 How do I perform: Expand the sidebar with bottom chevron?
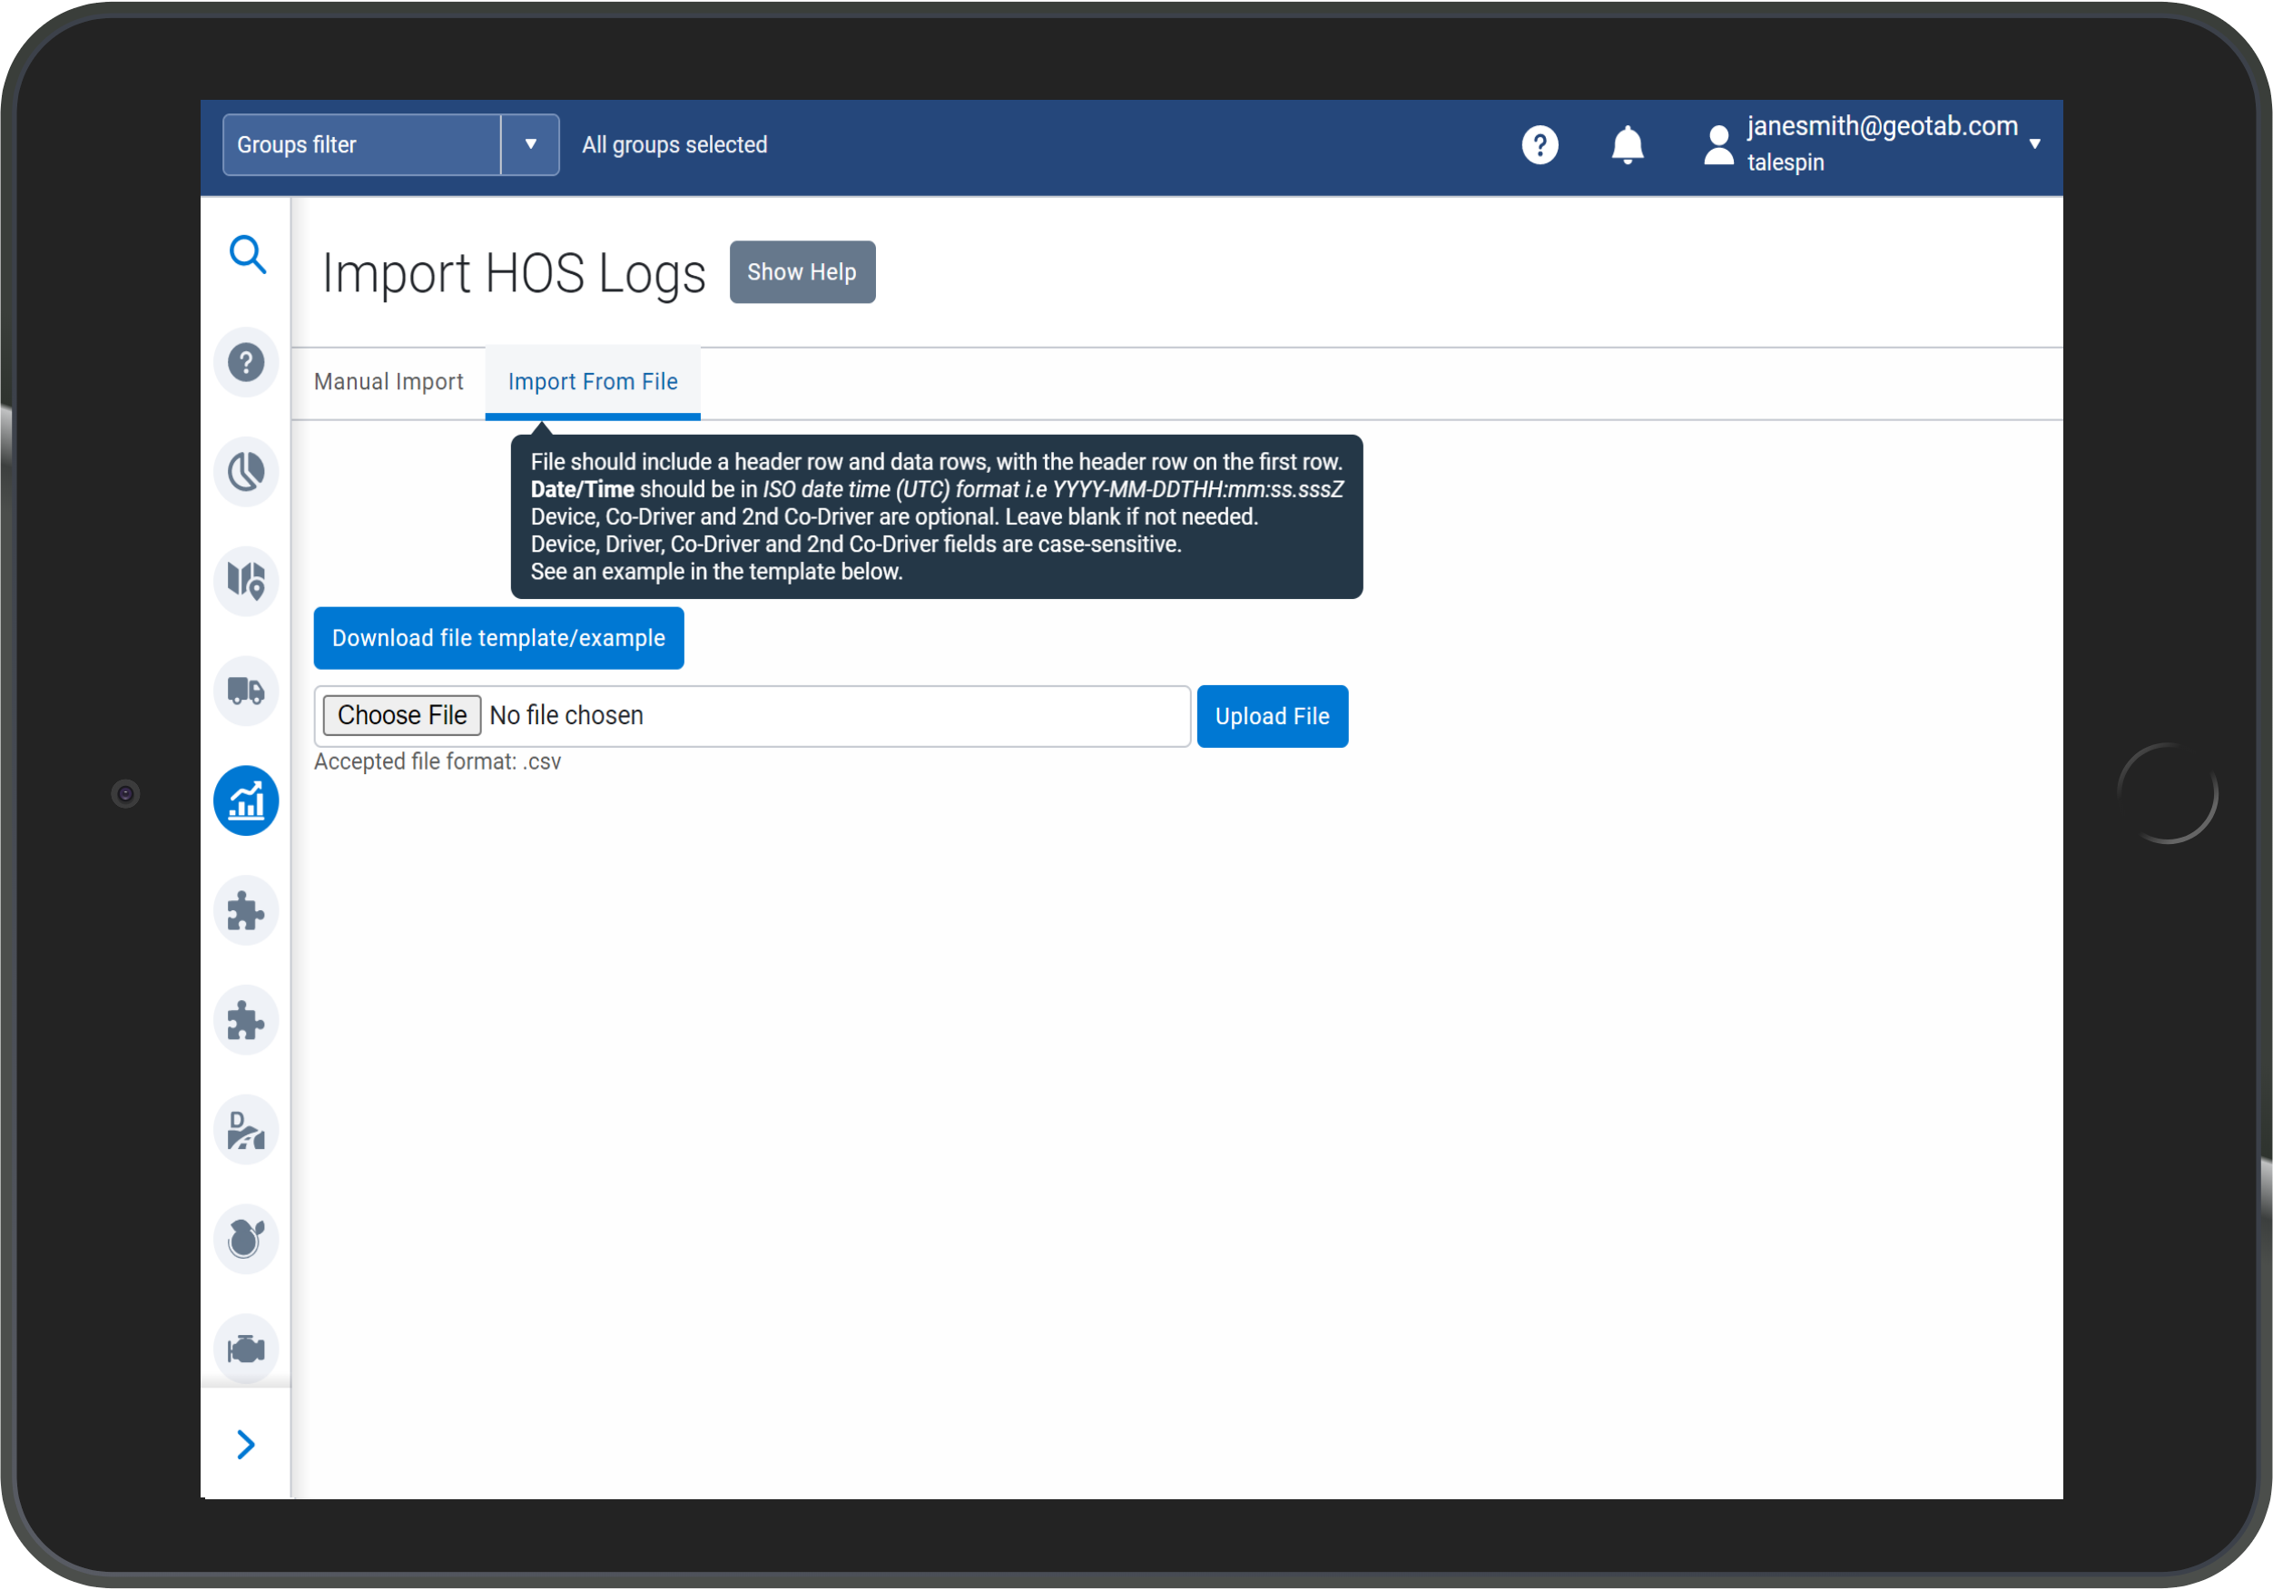(x=247, y=1445)
